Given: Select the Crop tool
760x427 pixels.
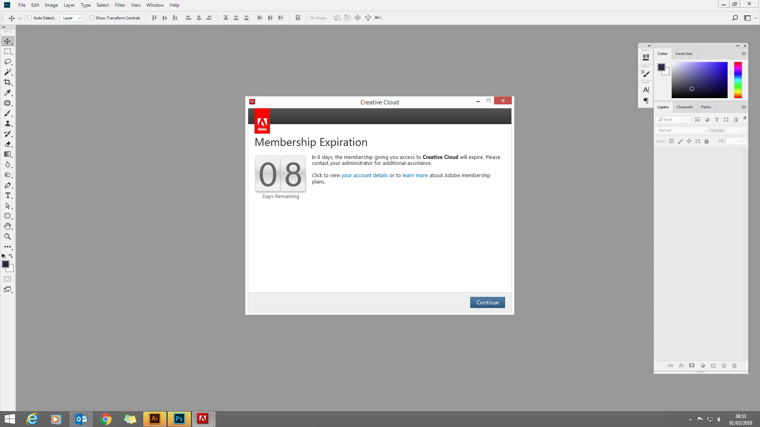Looking at the screenshot, I should (8, 82).
